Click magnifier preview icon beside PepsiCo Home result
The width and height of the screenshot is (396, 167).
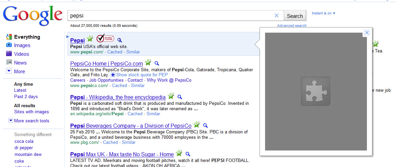click(x=157, y=63)
